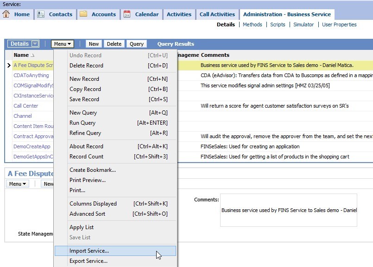Go to the Calendar tab

point(147,14)
